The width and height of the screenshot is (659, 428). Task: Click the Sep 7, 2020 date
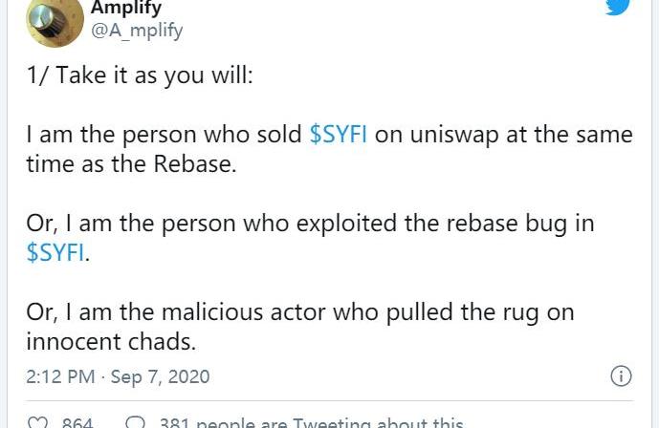pos(160,376)
